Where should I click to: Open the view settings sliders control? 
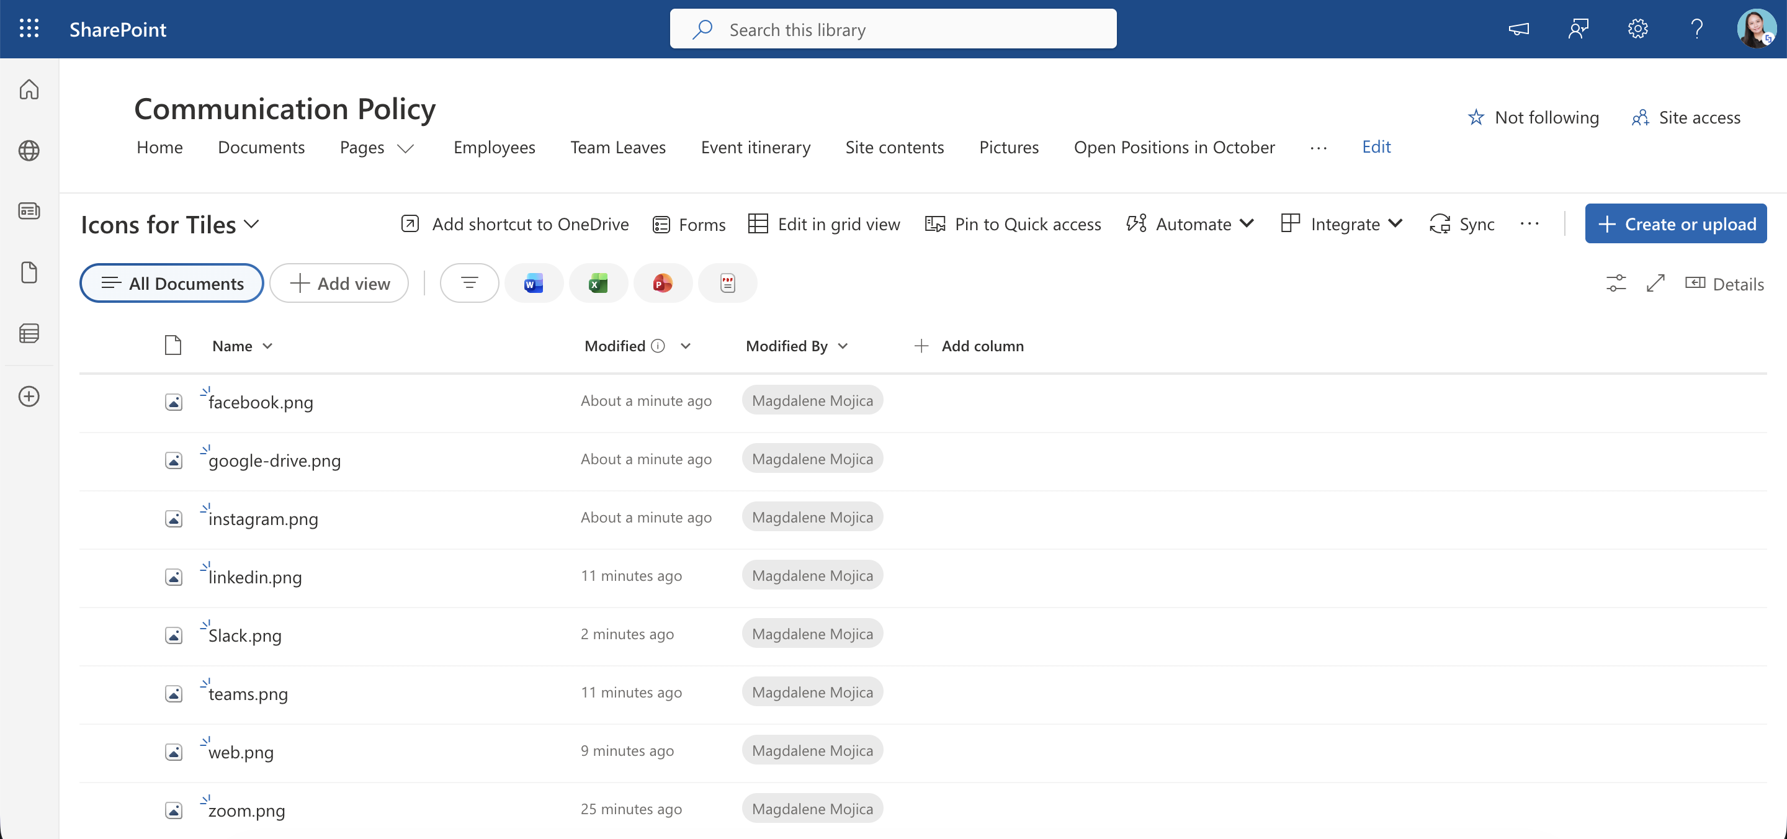(x=1616, y=283)
